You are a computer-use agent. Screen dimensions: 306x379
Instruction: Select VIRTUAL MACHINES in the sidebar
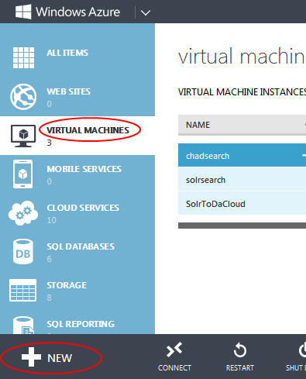pyautogui.click(x=88, y=130)
